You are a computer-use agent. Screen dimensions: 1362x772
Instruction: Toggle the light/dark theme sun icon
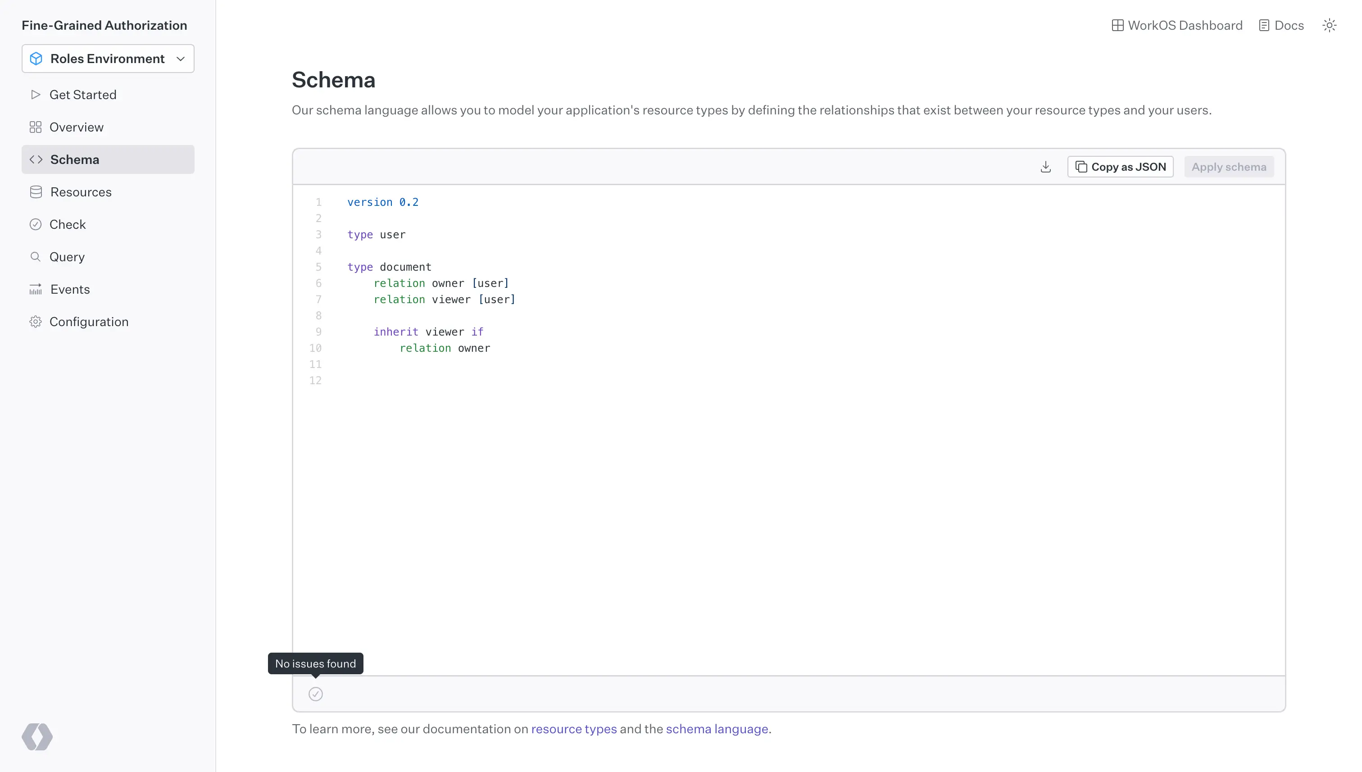[1329, 26]
